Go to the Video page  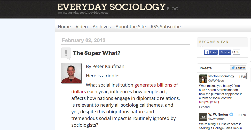tap(82, 26)
